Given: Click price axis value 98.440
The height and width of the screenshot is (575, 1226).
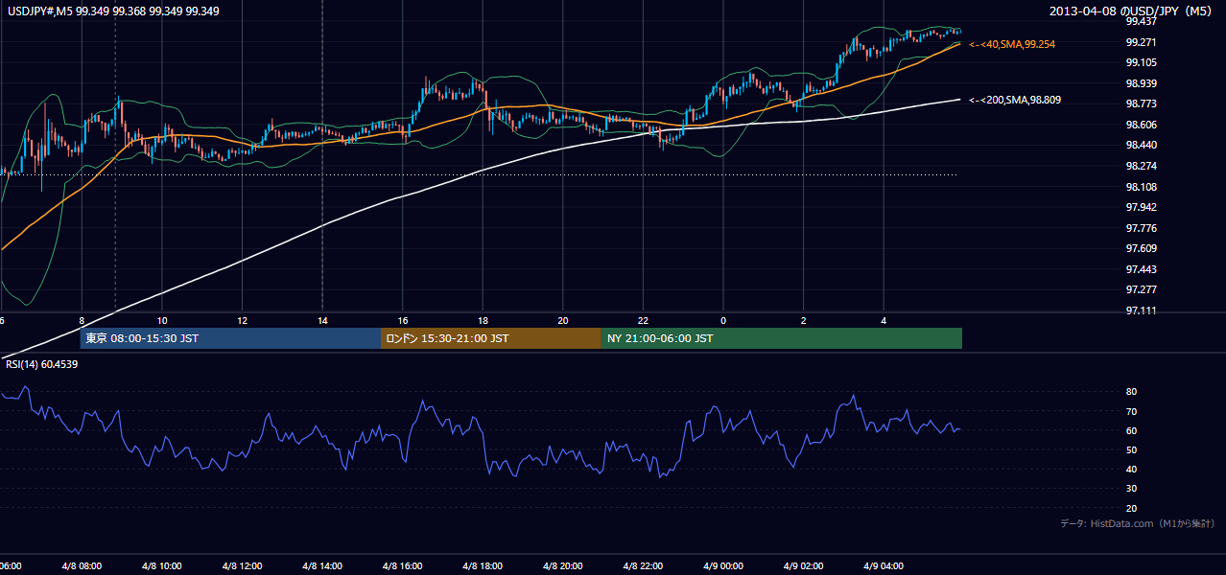Looking at the screenshot, I should click(x=1141, y=145).
